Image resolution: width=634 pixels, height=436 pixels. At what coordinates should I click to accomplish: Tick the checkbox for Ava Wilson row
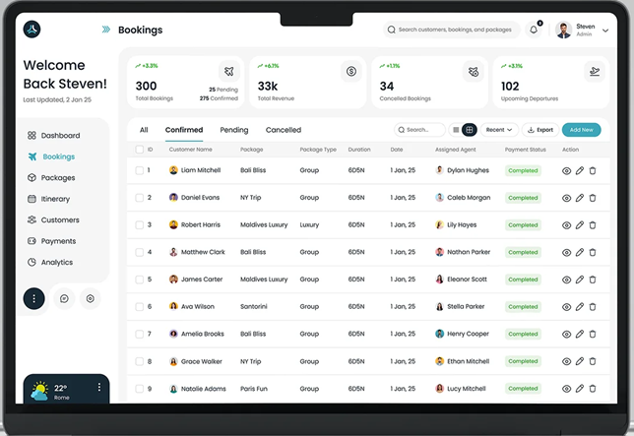pos(140,307)
